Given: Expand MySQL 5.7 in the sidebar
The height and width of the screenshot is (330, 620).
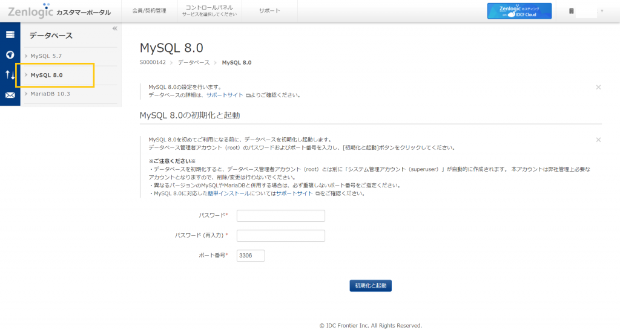Looking at the screenshot, I should 46,56.
